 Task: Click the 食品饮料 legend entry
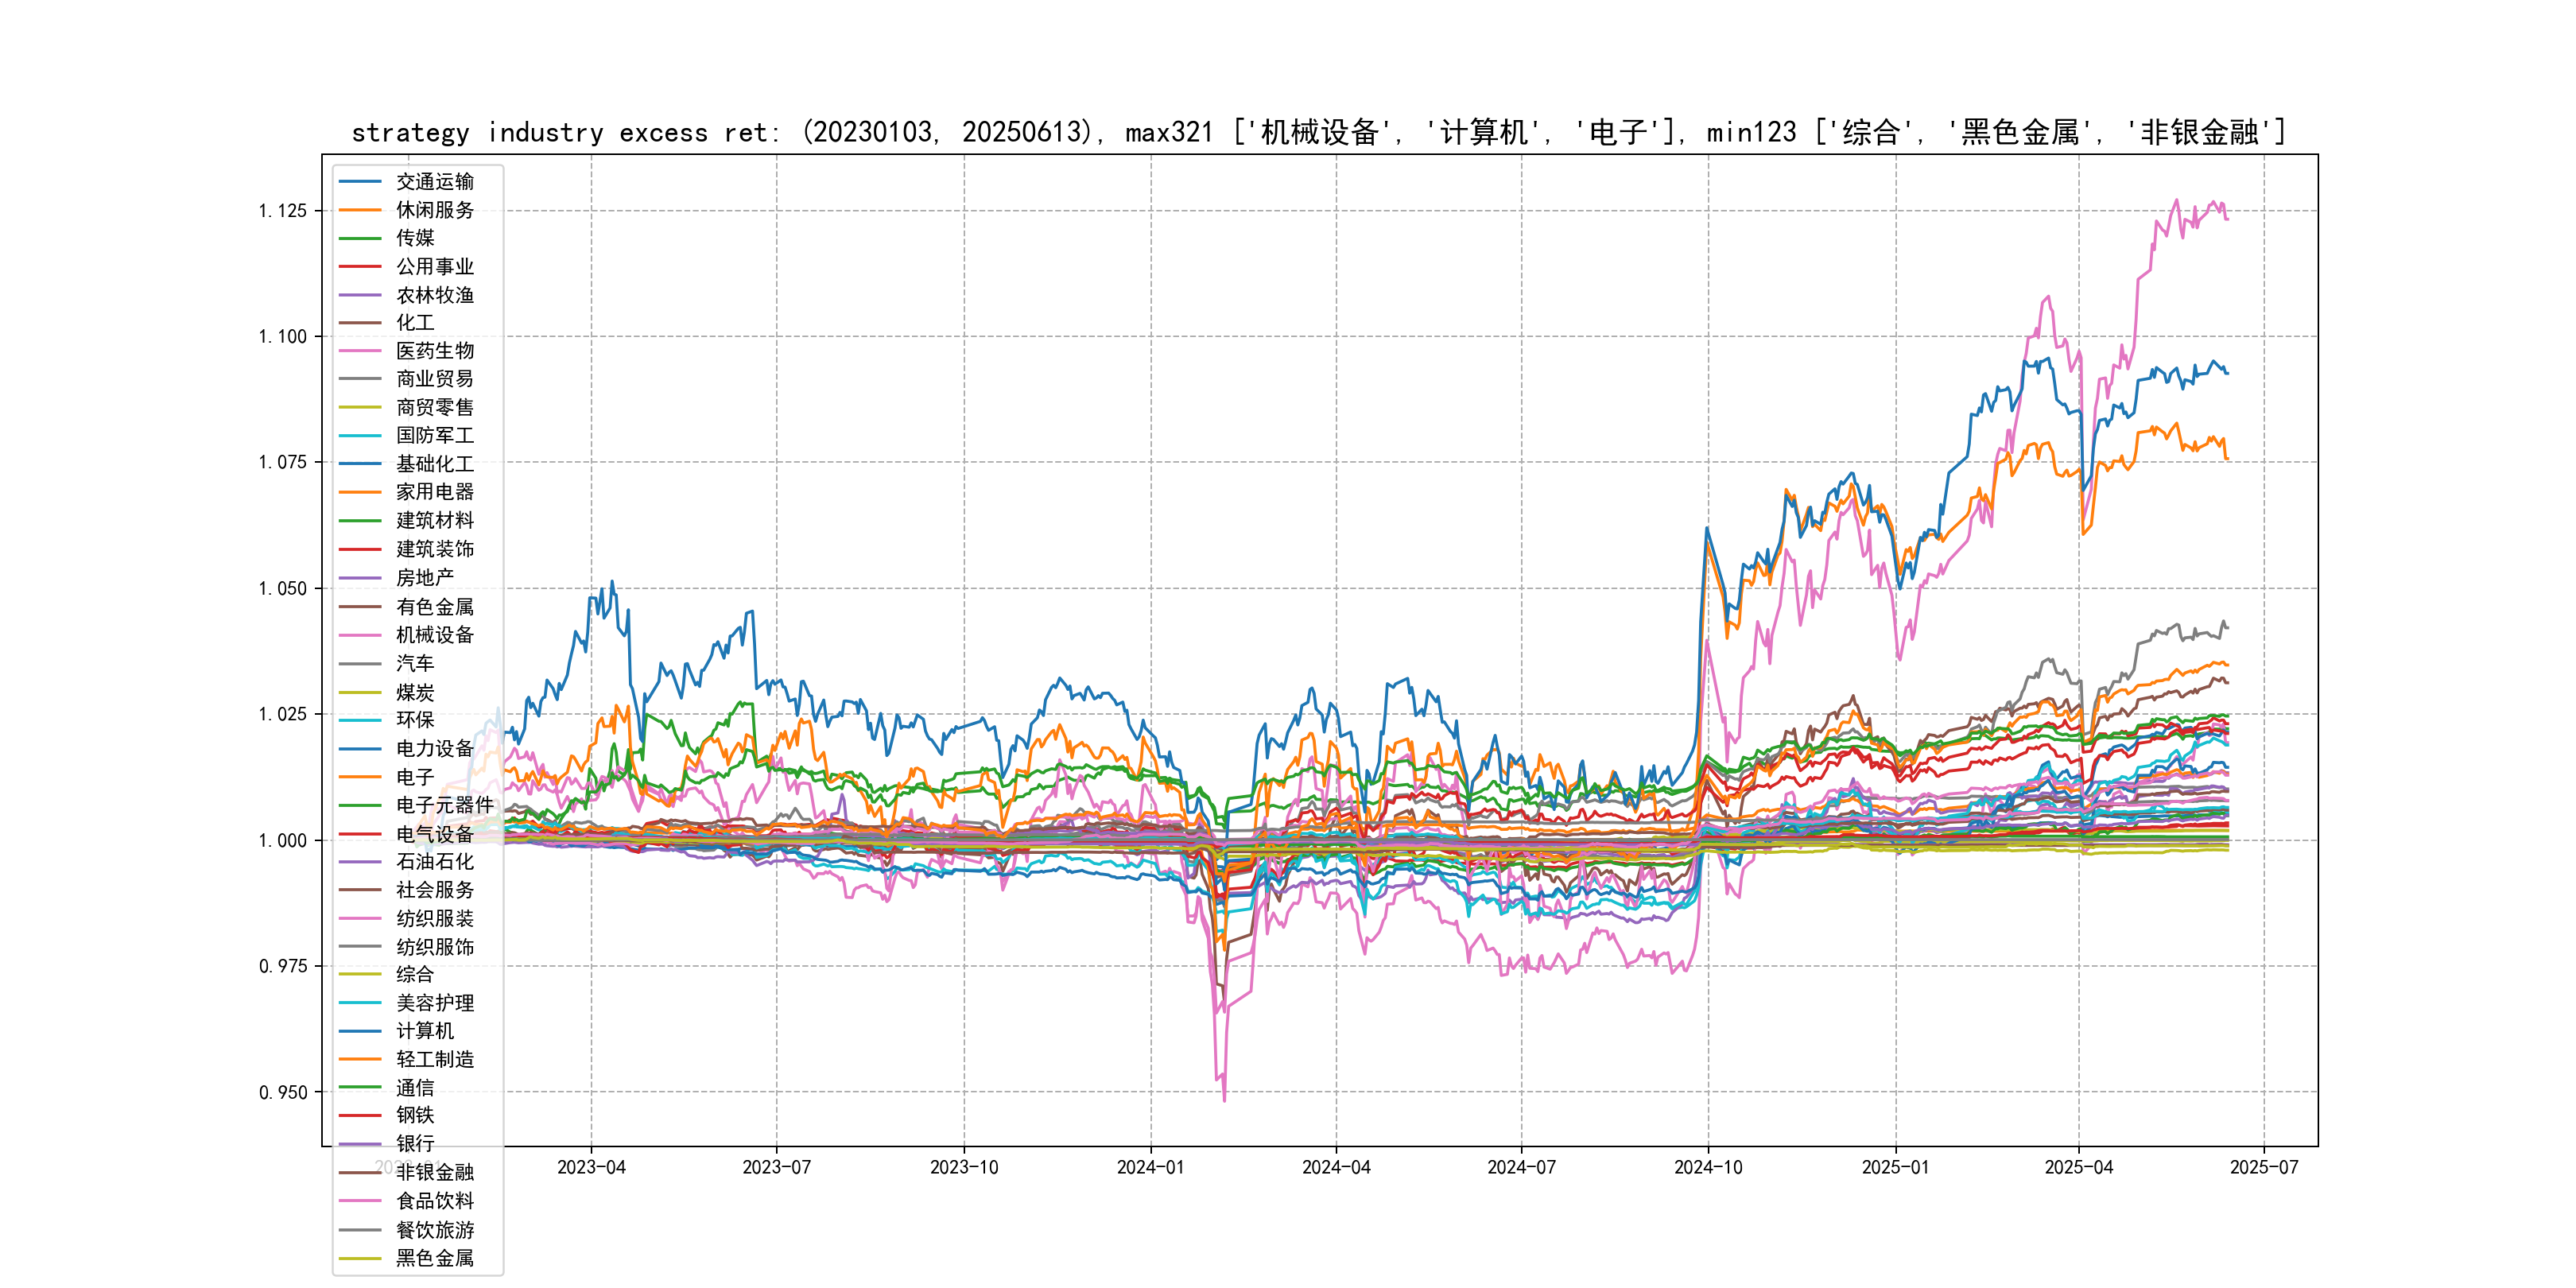(x=434, y=1200)
